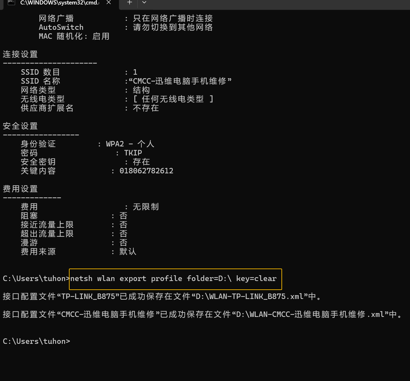Click the 费用来源 label
The width and height of the screenshot is (410, 381).
38,252
